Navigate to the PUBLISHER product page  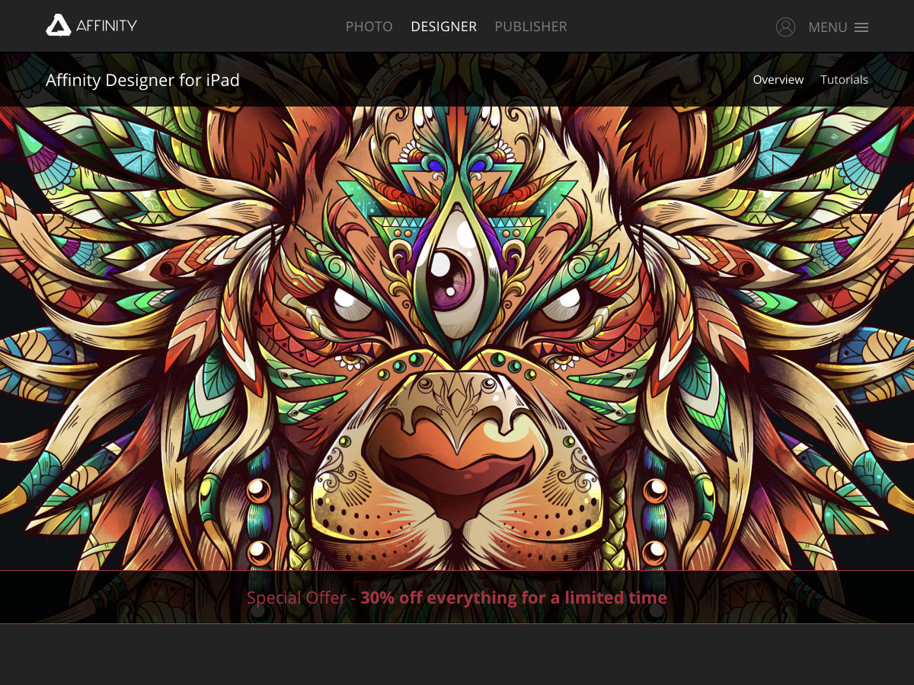pyautogui.click(x=531, y=27)
